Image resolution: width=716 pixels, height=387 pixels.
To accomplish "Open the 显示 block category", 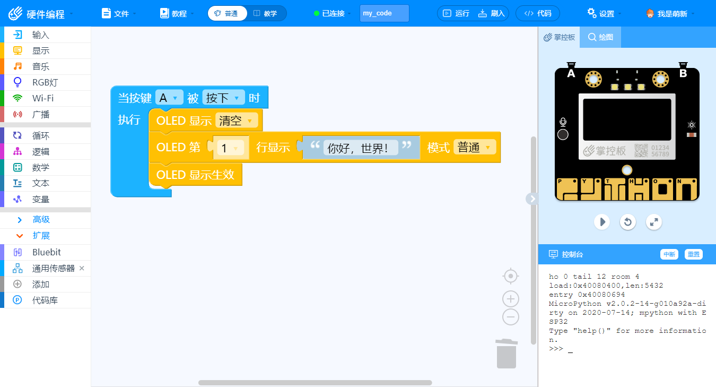I will pyautogui.click(x=45, y=51).
